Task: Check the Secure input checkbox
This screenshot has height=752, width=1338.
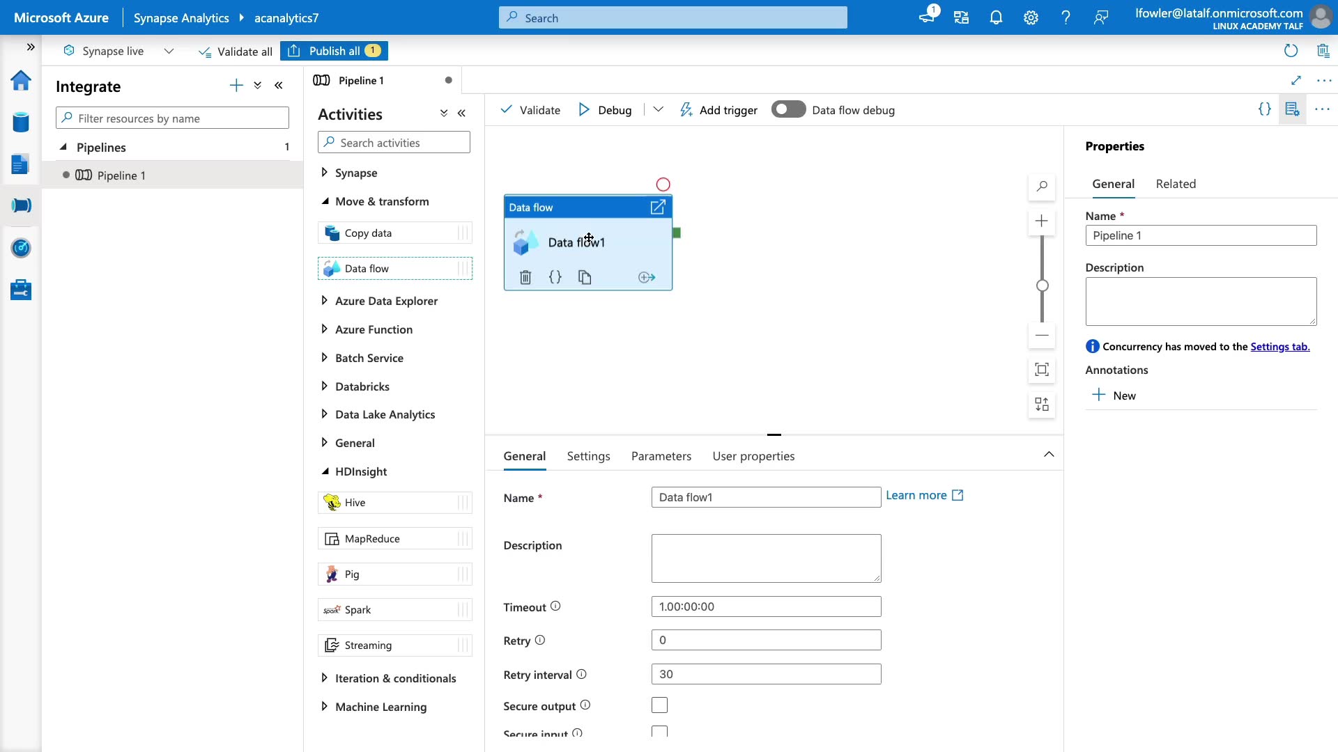Action: 659,732
